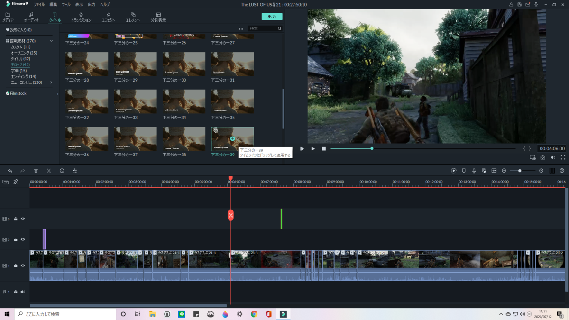Collapse the 搭載素材 (270) category
The width and height of the screenshot is (569, 320).
pos(51,41)
